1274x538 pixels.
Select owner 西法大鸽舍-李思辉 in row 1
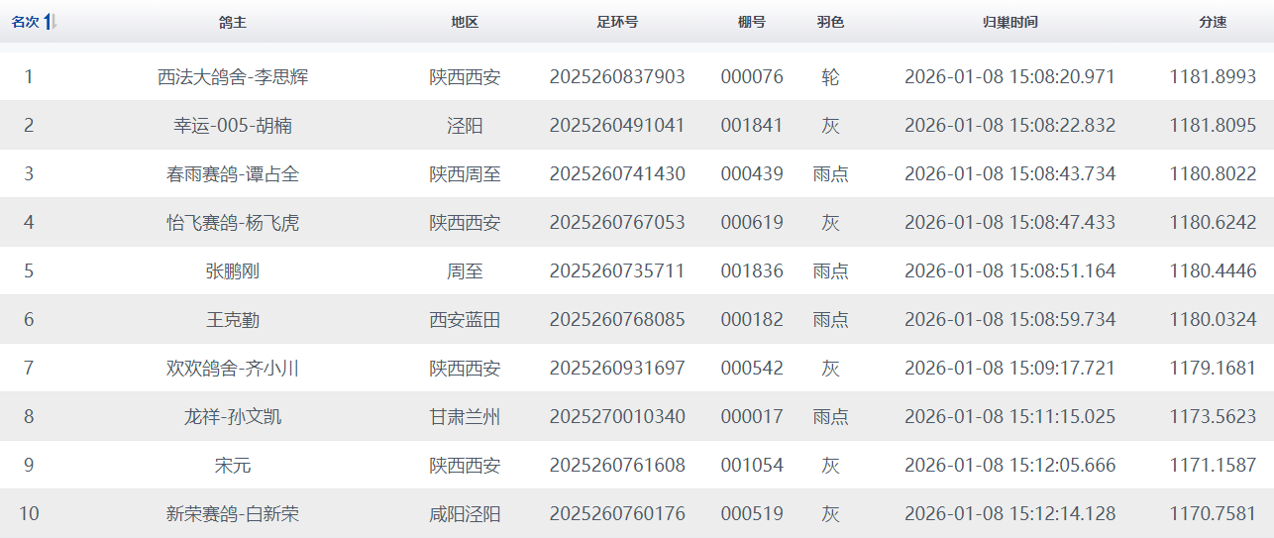[x=233, y=76]
